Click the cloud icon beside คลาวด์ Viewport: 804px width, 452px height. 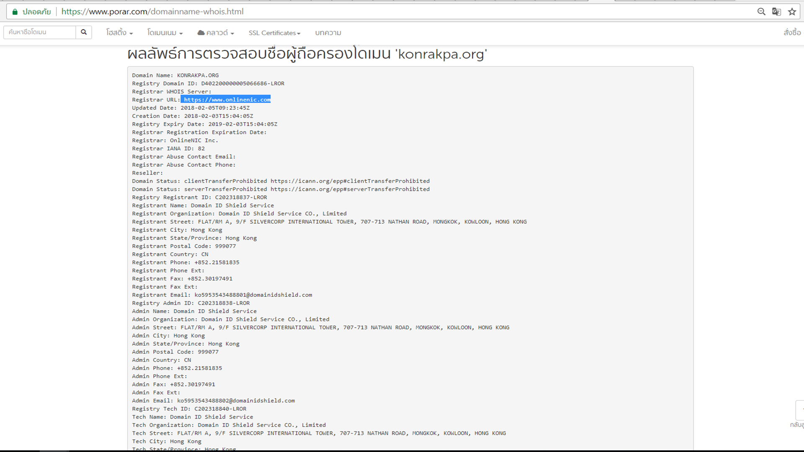[x=201, y=33]
